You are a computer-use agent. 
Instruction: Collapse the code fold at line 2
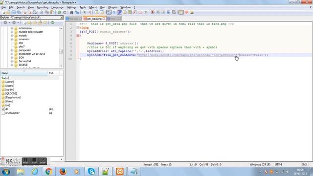click(78, 28)
